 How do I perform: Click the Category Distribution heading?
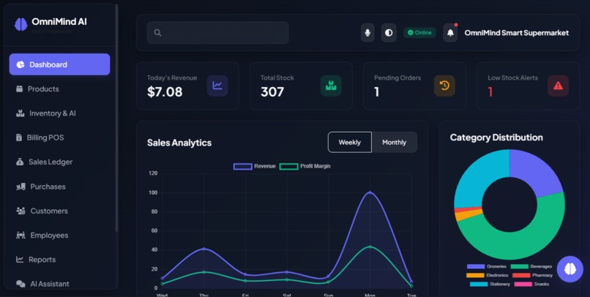496,138
